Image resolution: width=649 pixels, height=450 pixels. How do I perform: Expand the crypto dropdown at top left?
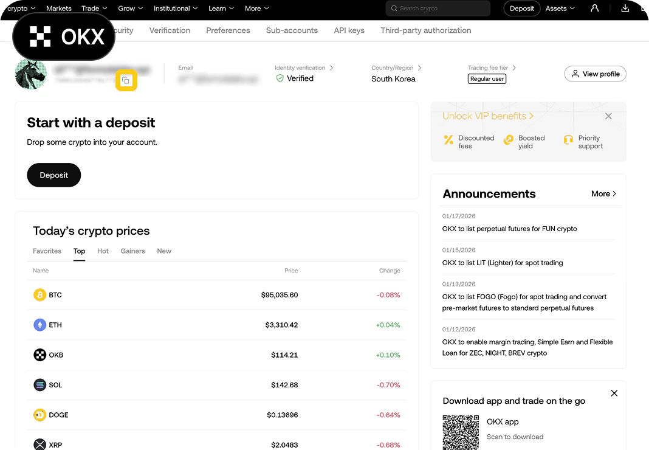(21, 9)
